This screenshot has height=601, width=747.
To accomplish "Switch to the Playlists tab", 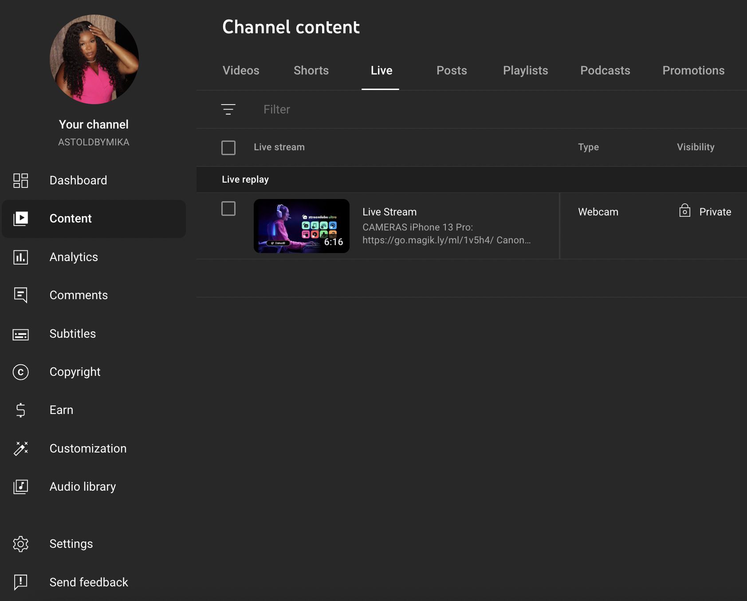I will click(525, 70).
